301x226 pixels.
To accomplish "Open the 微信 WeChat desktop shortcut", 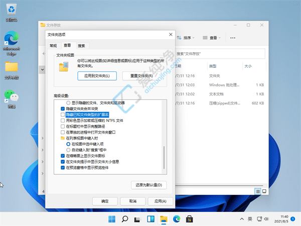I will coord(12,99).
